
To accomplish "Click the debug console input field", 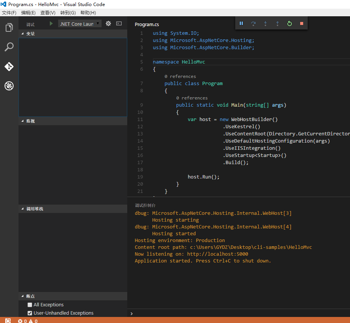I will click(240, 314).
